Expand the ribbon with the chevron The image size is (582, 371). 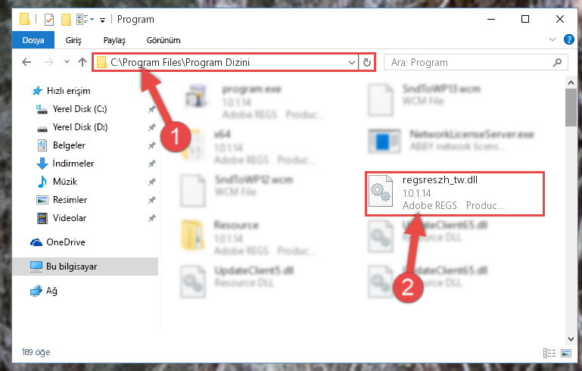(x=552, y=39)
